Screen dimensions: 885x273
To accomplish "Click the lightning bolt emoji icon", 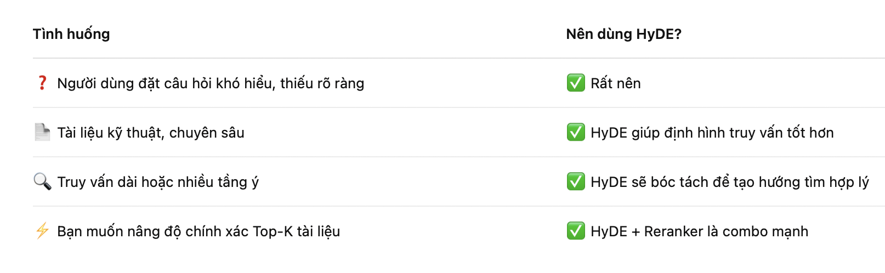I will (x=42, y=231).
